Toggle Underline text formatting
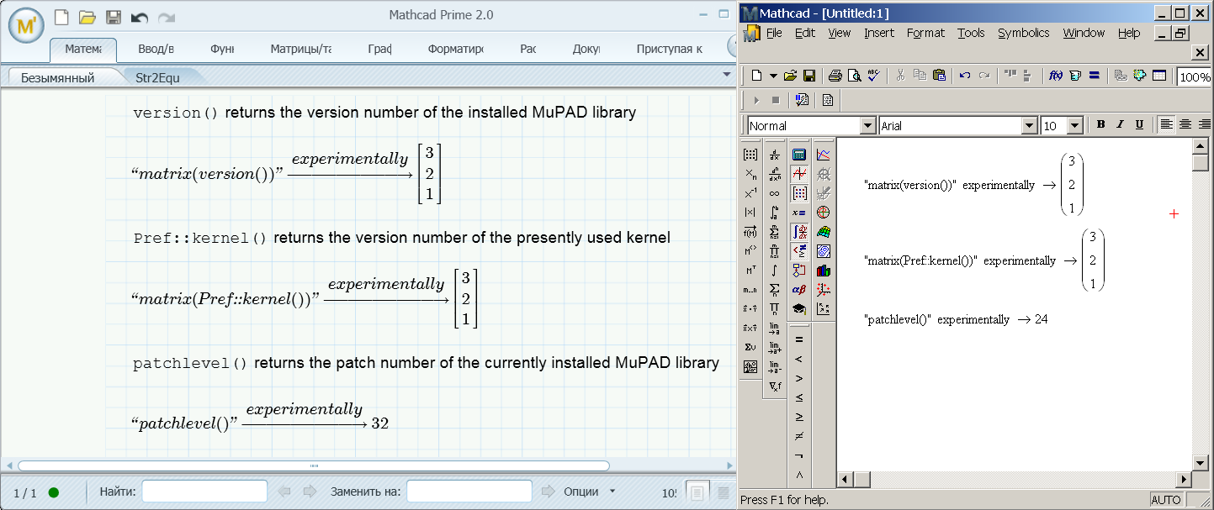This screenshot has width=1214, height=510. (x=1139, y=124)
